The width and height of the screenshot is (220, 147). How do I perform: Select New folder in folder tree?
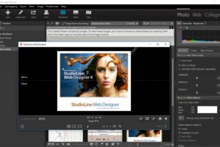click(6, 49)
